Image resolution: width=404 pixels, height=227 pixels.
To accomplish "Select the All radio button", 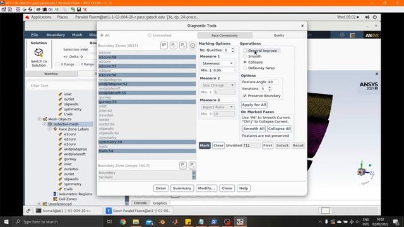I will click(x=102, y=35).
